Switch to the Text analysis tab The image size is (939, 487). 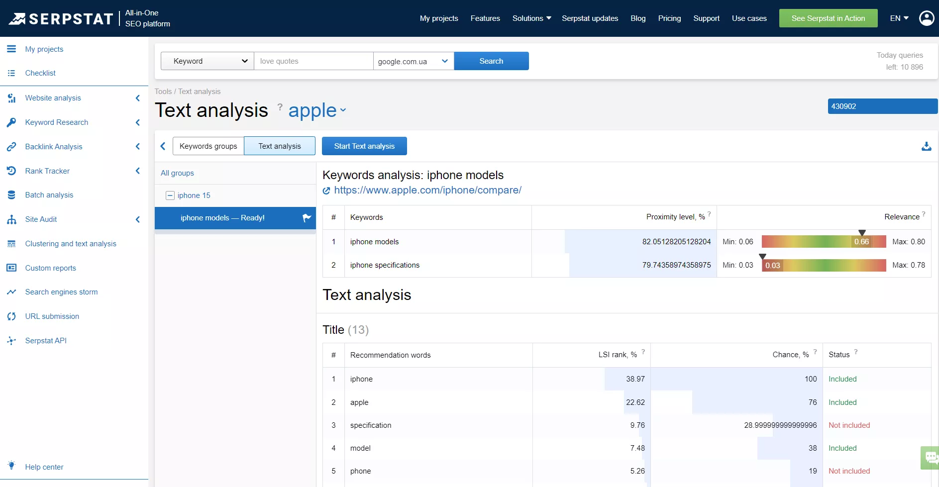tap(280, 146)
